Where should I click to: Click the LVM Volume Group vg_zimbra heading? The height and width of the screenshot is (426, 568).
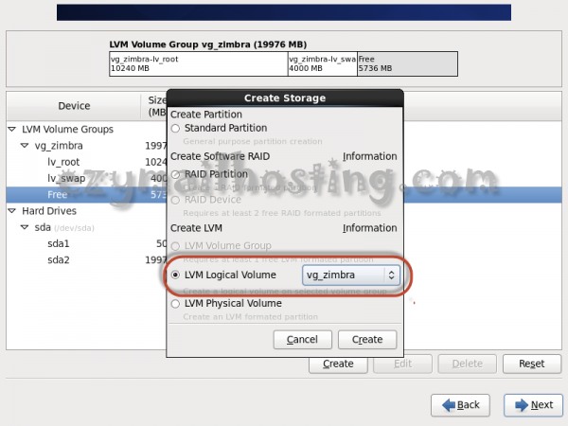(x=208, y=44)
